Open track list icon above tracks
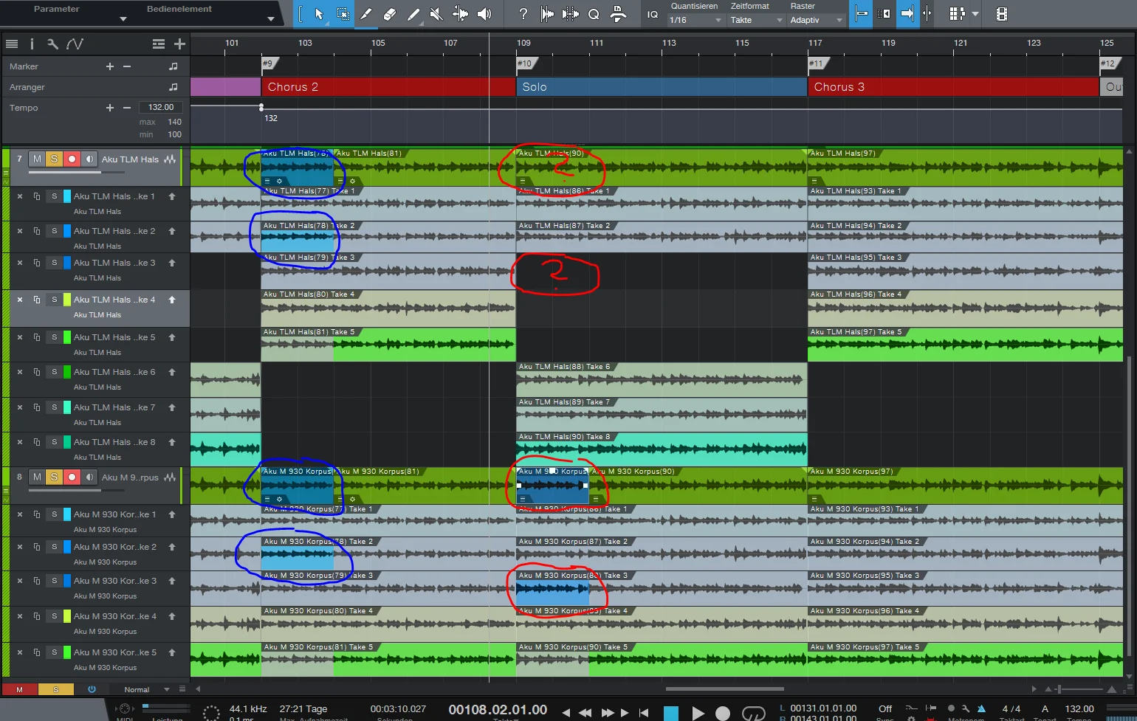Screen dimensions: 1137x721 (x=11, y=44)
